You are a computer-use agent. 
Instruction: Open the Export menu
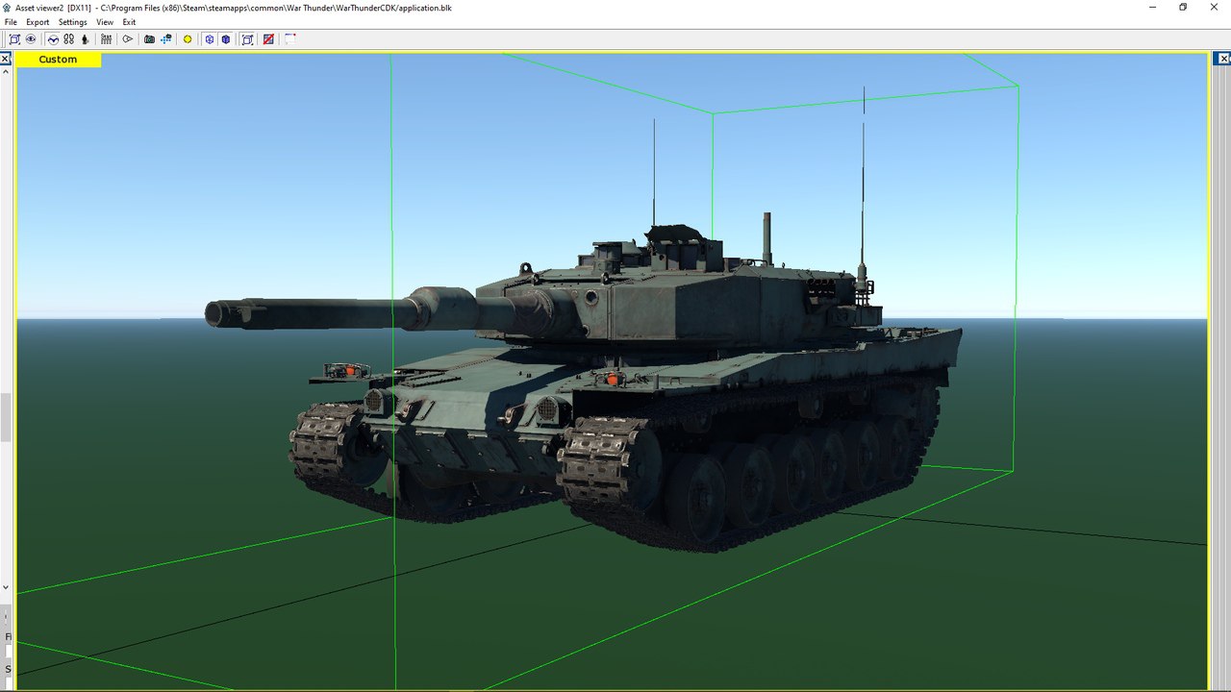(x=38, y=22)
